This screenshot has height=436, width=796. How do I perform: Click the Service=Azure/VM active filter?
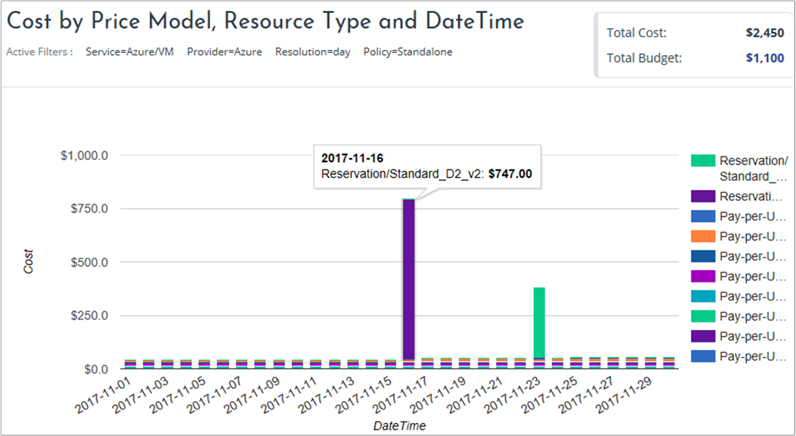130,52
